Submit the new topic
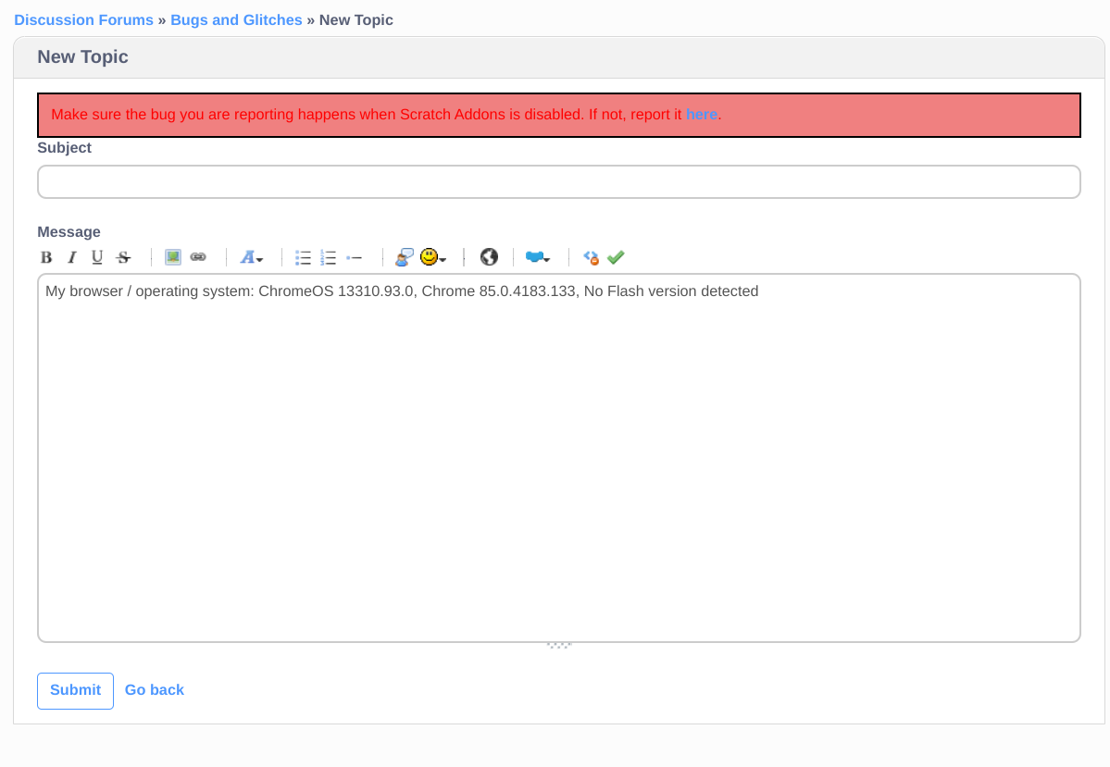 coord(75,690)
